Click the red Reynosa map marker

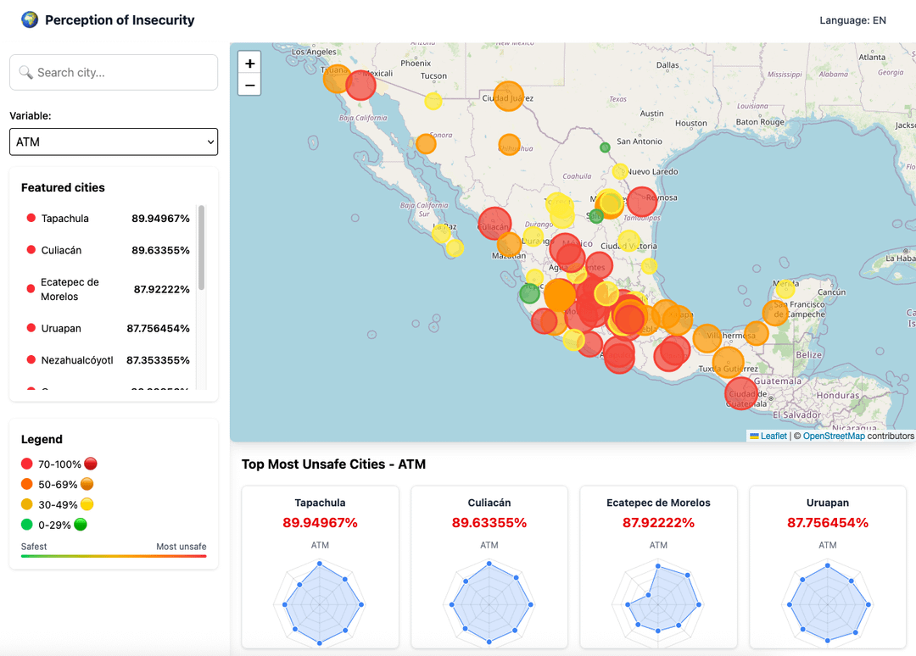[x=642, y=202]
